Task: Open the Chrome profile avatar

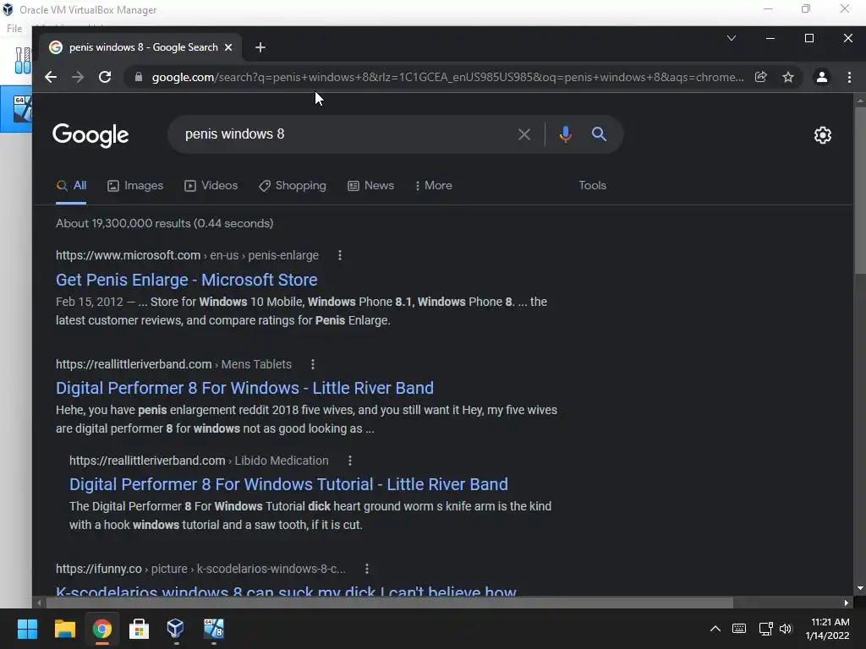Action: pos(822,77)
